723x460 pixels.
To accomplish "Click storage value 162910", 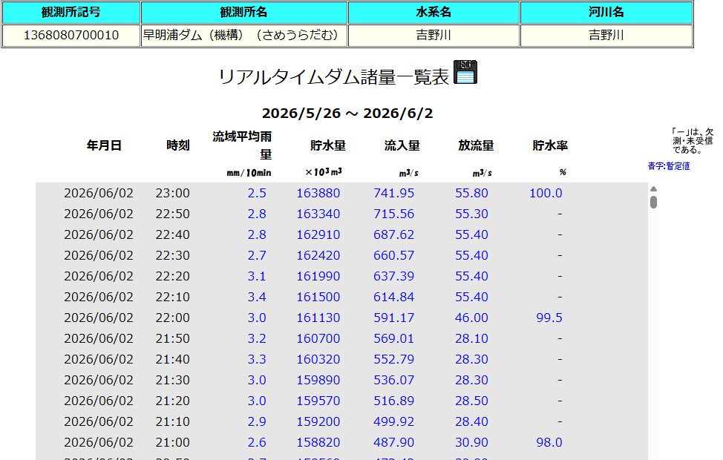I will (x=318, y=234).
